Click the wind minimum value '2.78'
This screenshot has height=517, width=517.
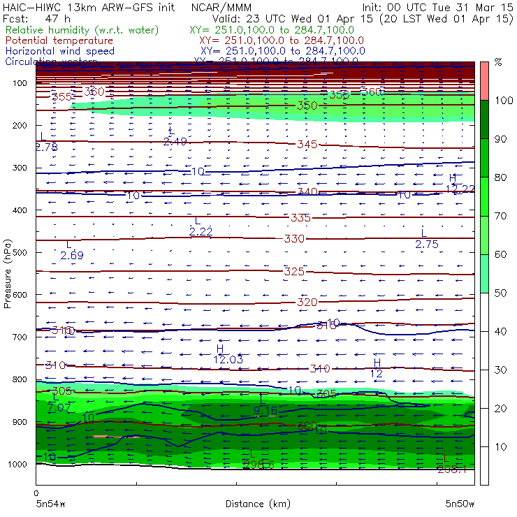(47, 147)
